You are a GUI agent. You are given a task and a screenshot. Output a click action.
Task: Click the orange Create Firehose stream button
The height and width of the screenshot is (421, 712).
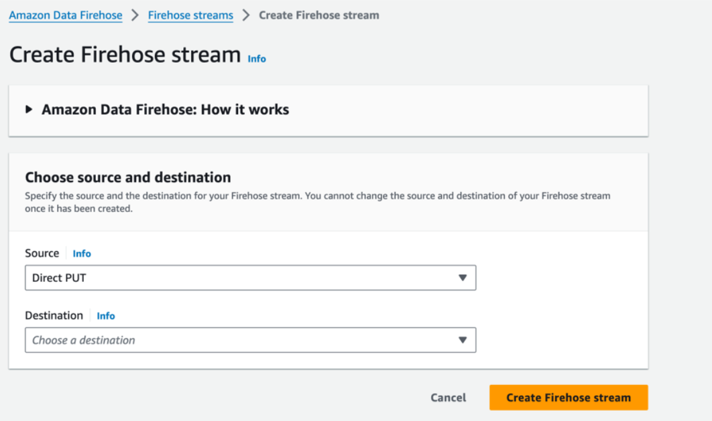(x=568, y=398)
